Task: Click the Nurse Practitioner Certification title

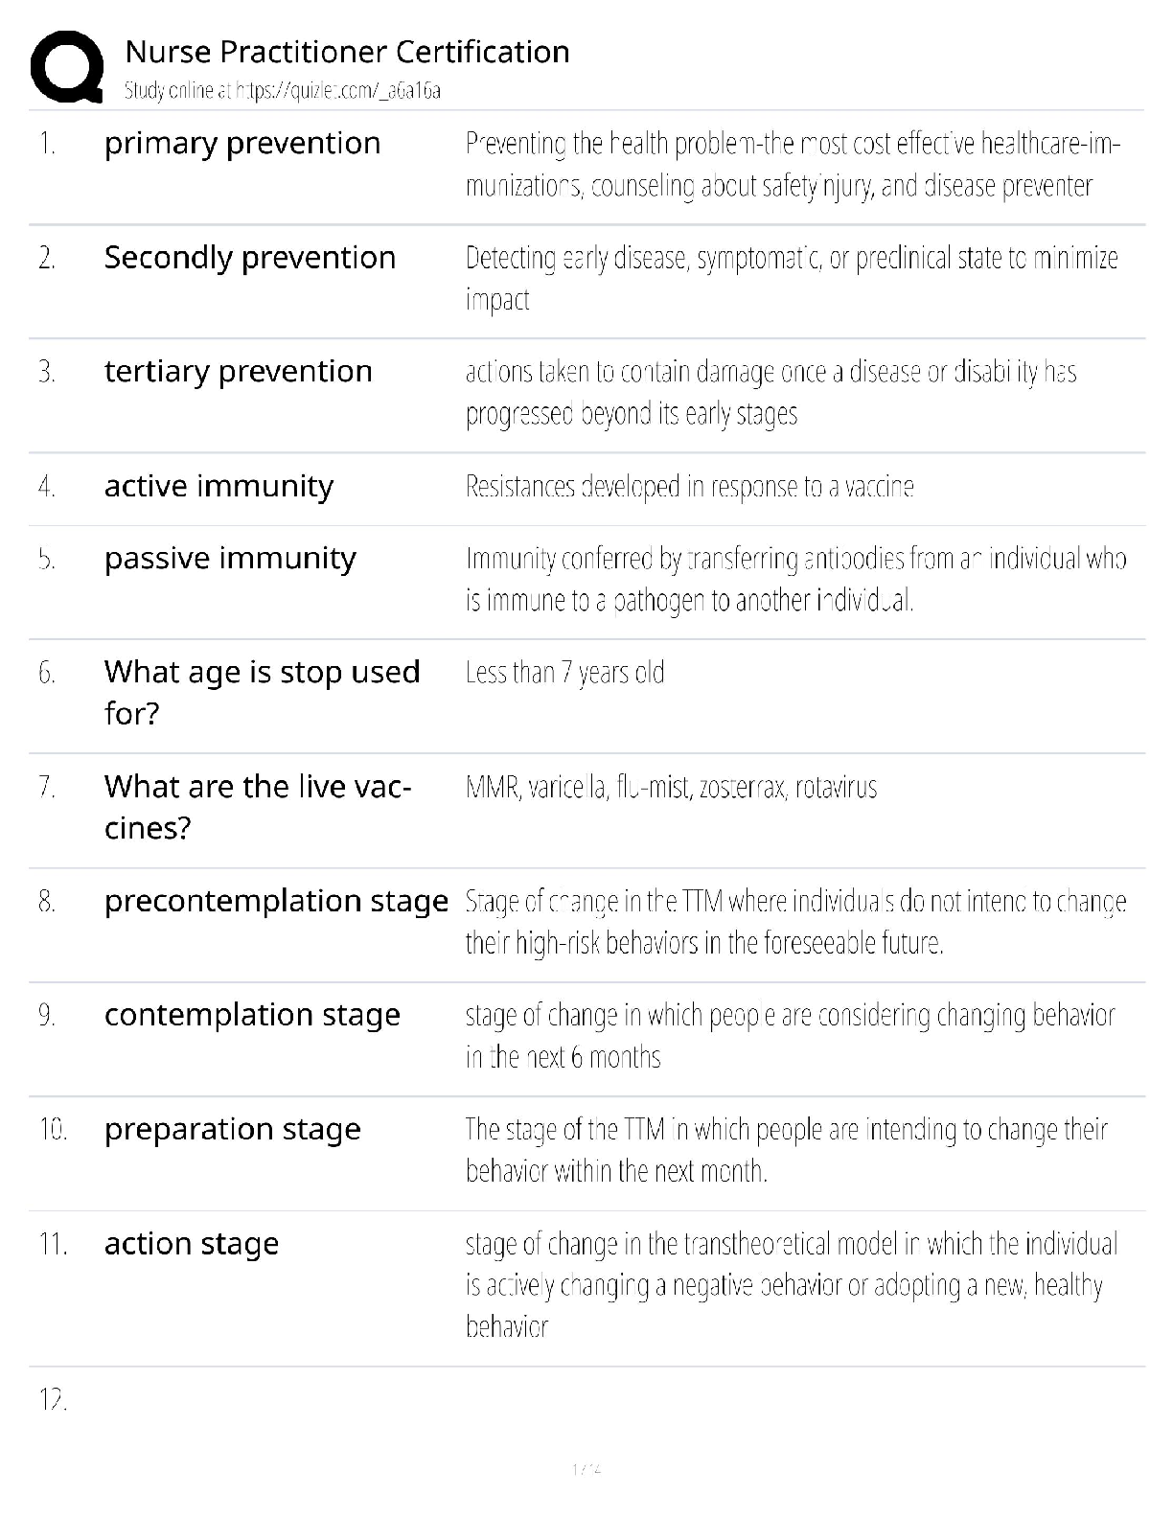Action: tap(347, 52)
